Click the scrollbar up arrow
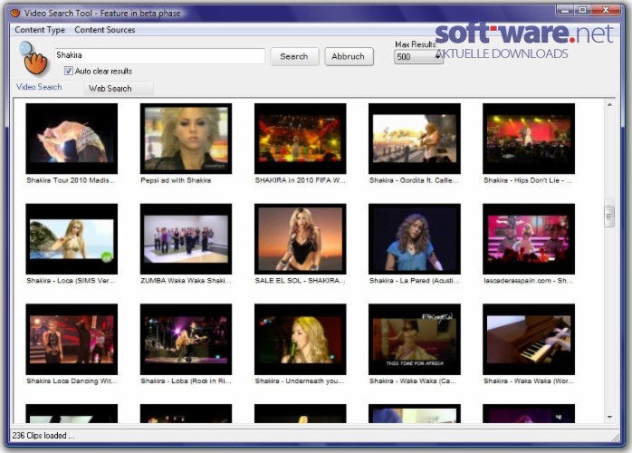This screenshot has width=632, height=453. (609, 104)
